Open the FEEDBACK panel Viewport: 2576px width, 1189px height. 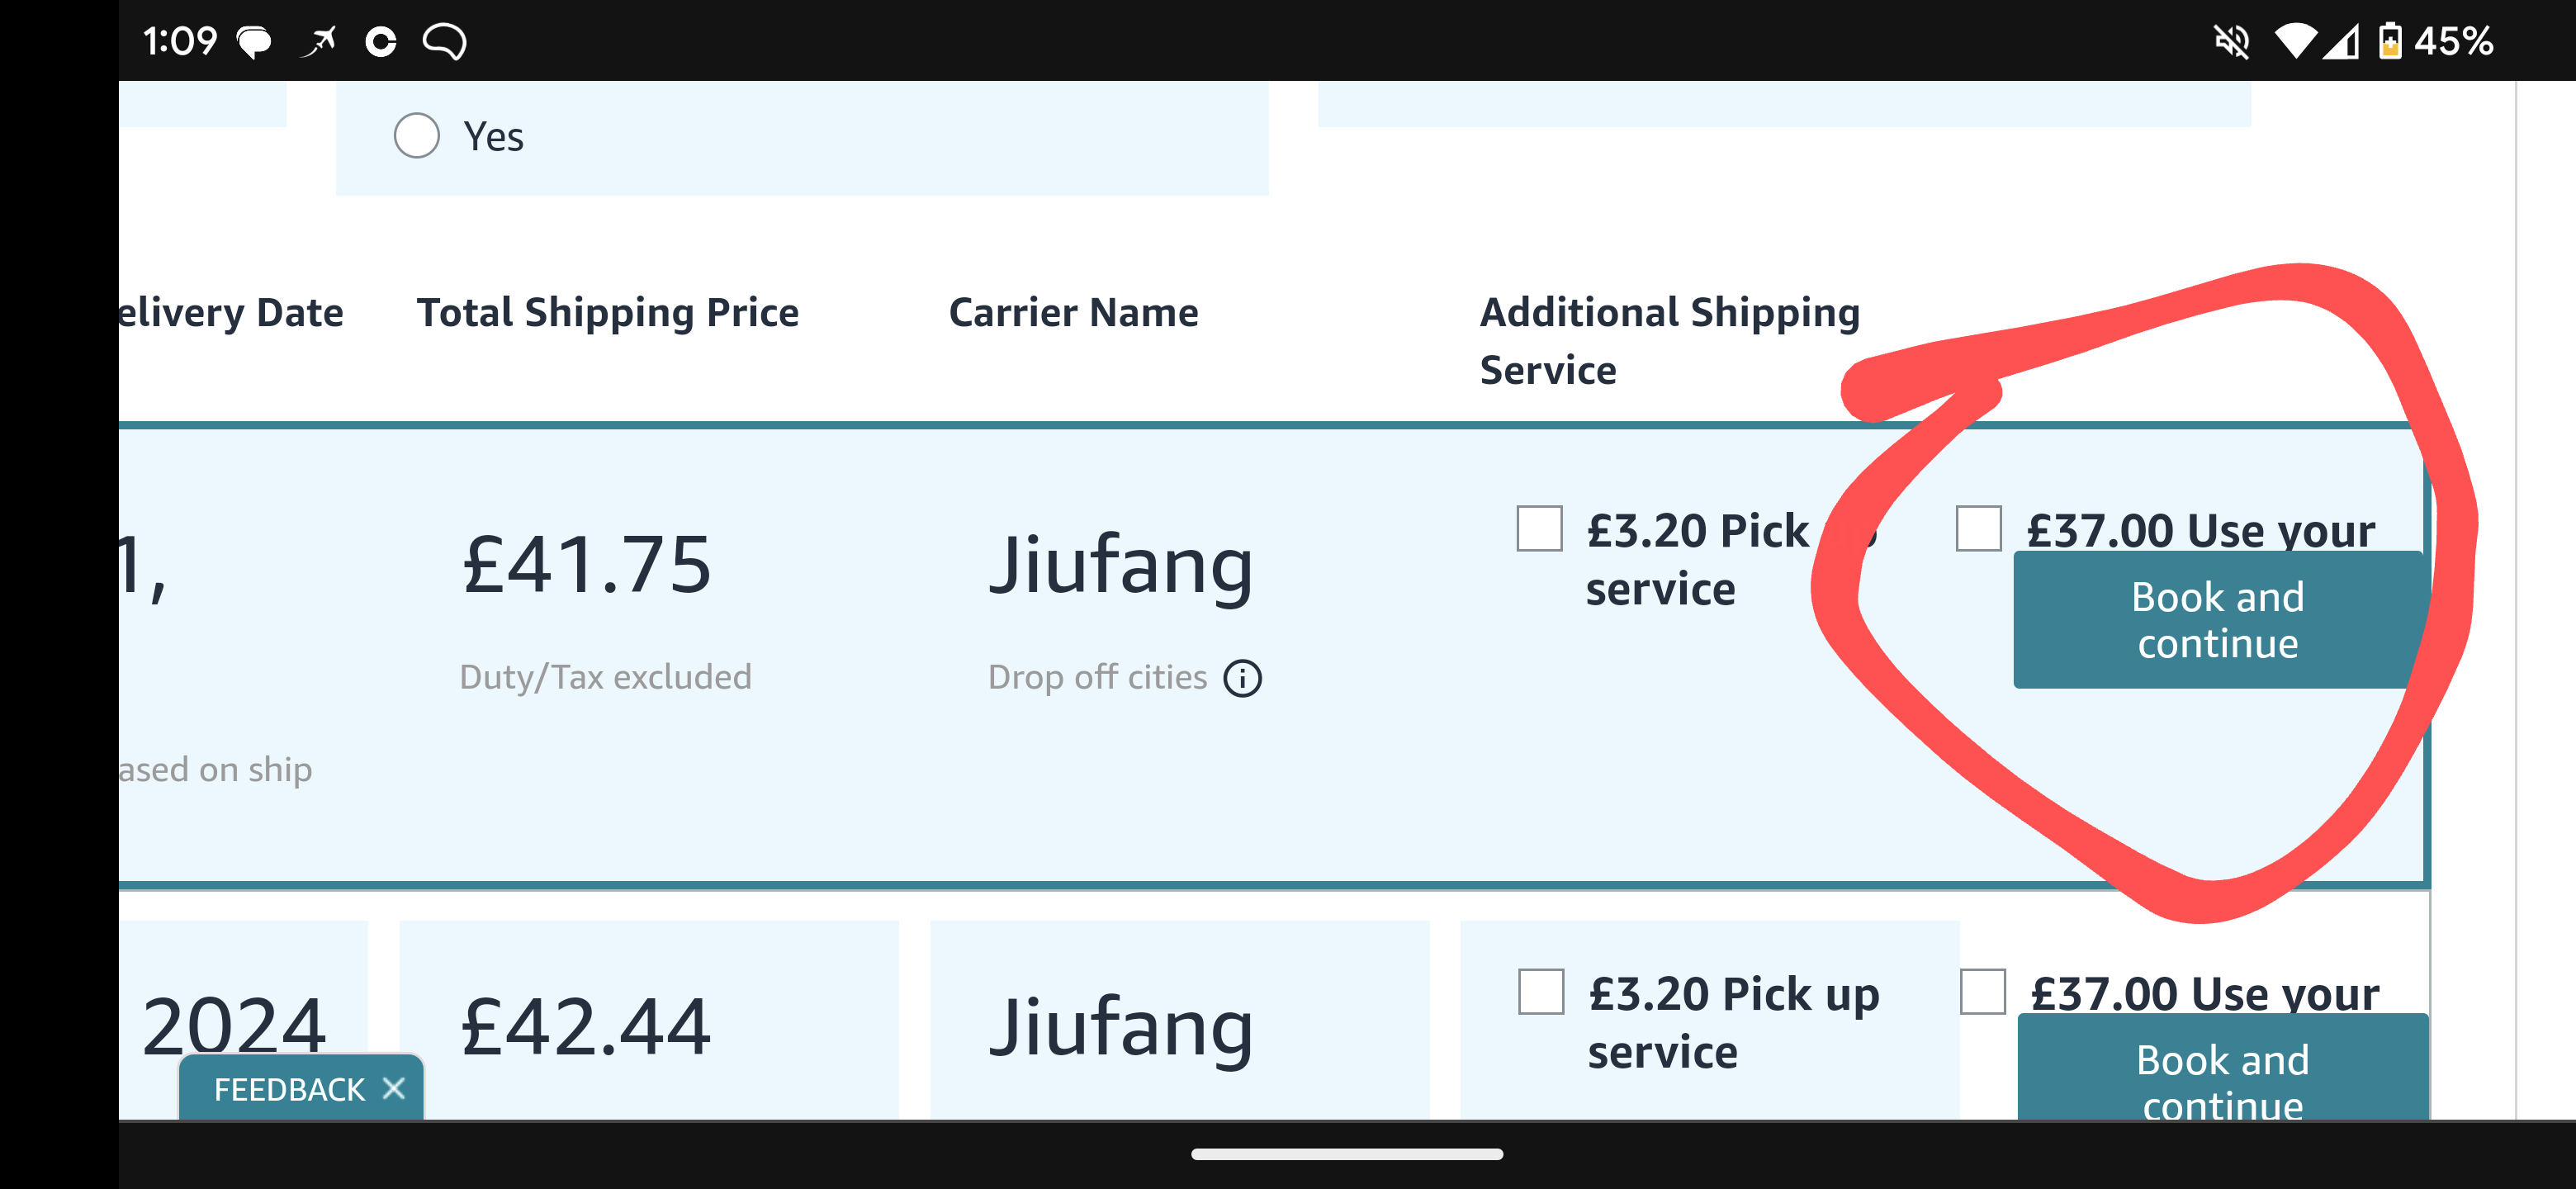pyautogui.click(x=289, y=1088)
